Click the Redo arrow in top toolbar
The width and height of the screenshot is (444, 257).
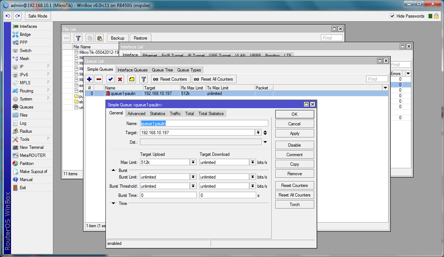pyautogui.click(x=17, y=16)
